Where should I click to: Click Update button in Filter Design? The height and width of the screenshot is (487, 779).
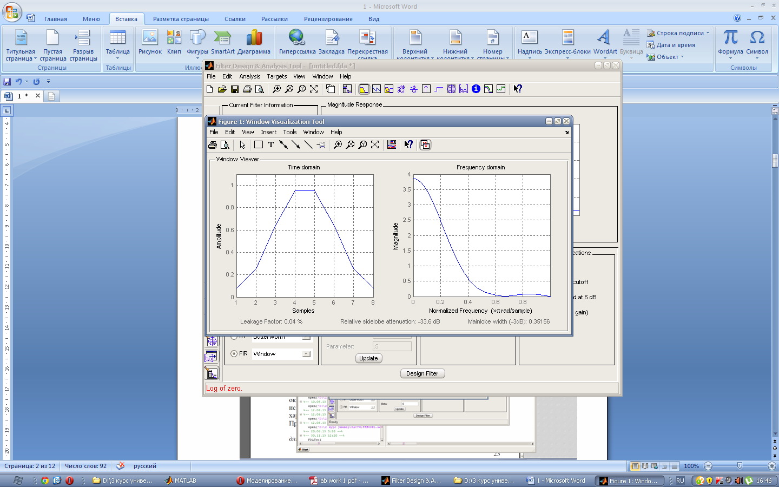click(368, 358)
